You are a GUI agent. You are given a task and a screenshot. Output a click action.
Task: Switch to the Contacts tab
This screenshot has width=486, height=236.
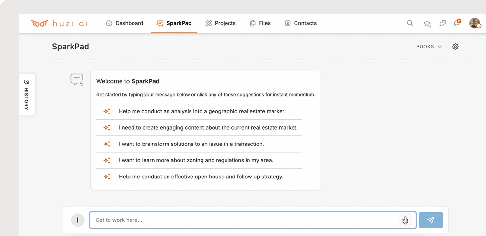click(301, 23)
